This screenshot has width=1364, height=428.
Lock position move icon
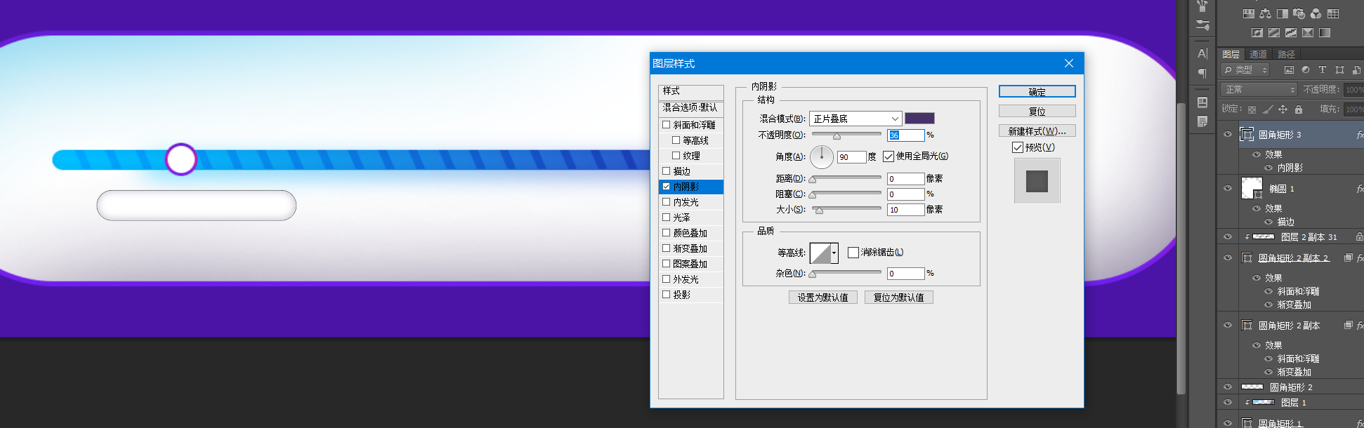(1283, 109)
